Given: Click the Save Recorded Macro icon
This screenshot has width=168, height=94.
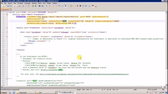Looking at the screenshot, I should 89,6.
